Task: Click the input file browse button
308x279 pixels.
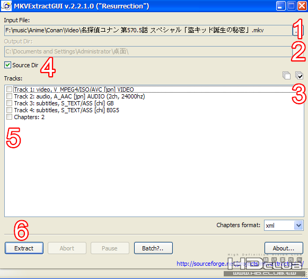Action: pos(298,30)
